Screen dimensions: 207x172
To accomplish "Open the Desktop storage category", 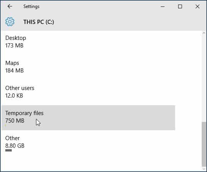I will coord(88,43).
